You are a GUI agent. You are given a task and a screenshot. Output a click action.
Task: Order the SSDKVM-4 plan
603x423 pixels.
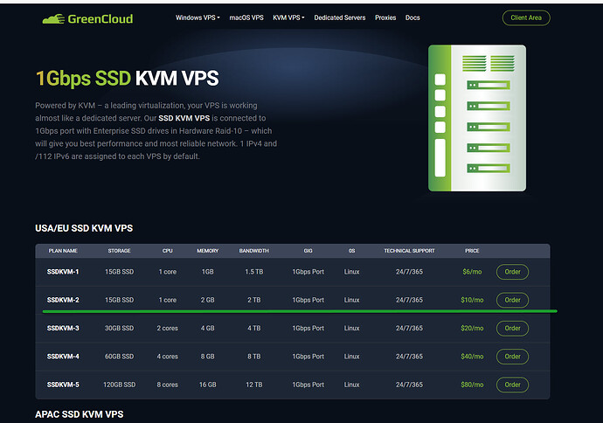[512, 357]
